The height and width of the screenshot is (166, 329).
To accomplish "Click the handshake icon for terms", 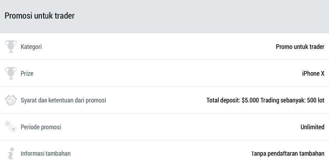I will [x=11, y=100].
